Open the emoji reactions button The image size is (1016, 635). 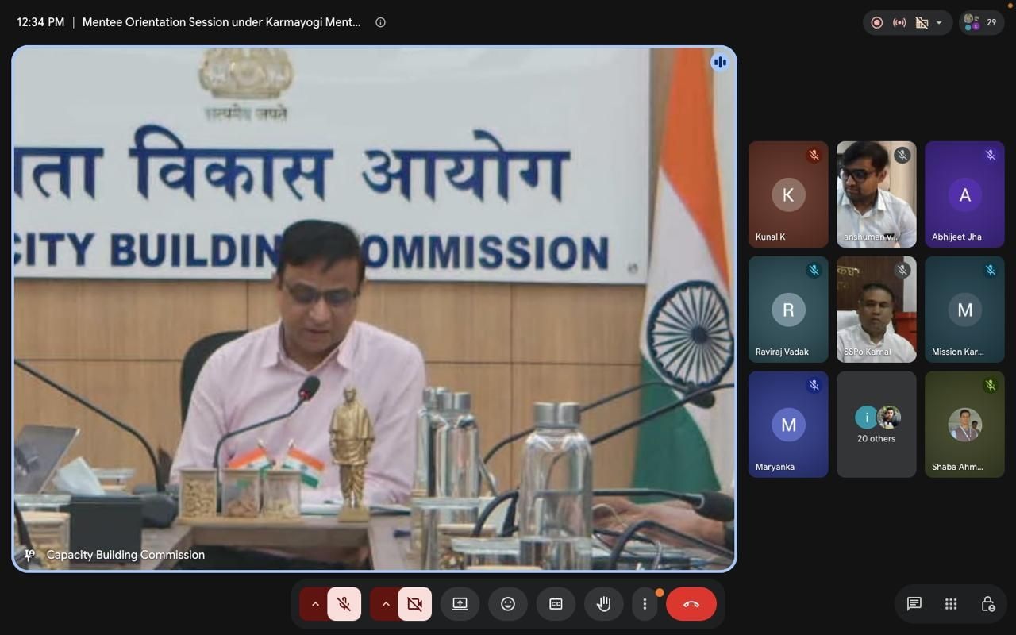(508, 604)
